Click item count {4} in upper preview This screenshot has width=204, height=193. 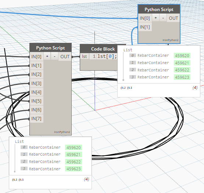(195, 88)
